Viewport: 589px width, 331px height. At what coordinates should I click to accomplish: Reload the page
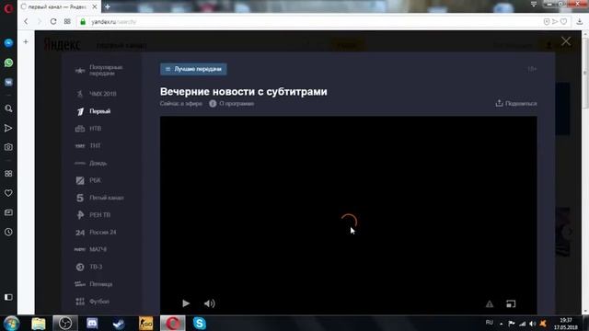tap(53, 22)
